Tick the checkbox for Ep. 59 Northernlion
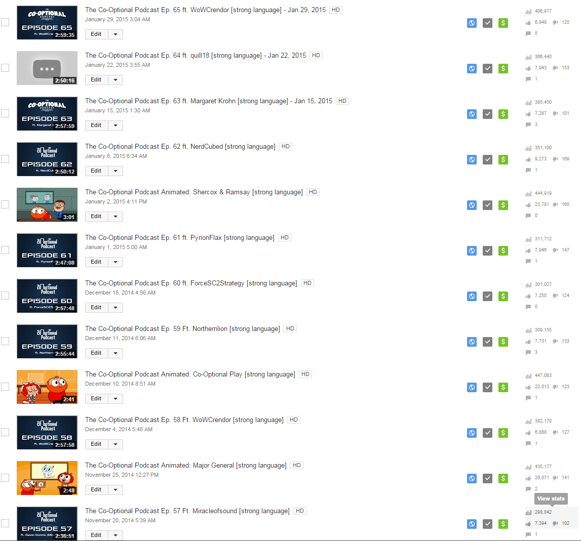581x541 pixels. pos(5,341)
